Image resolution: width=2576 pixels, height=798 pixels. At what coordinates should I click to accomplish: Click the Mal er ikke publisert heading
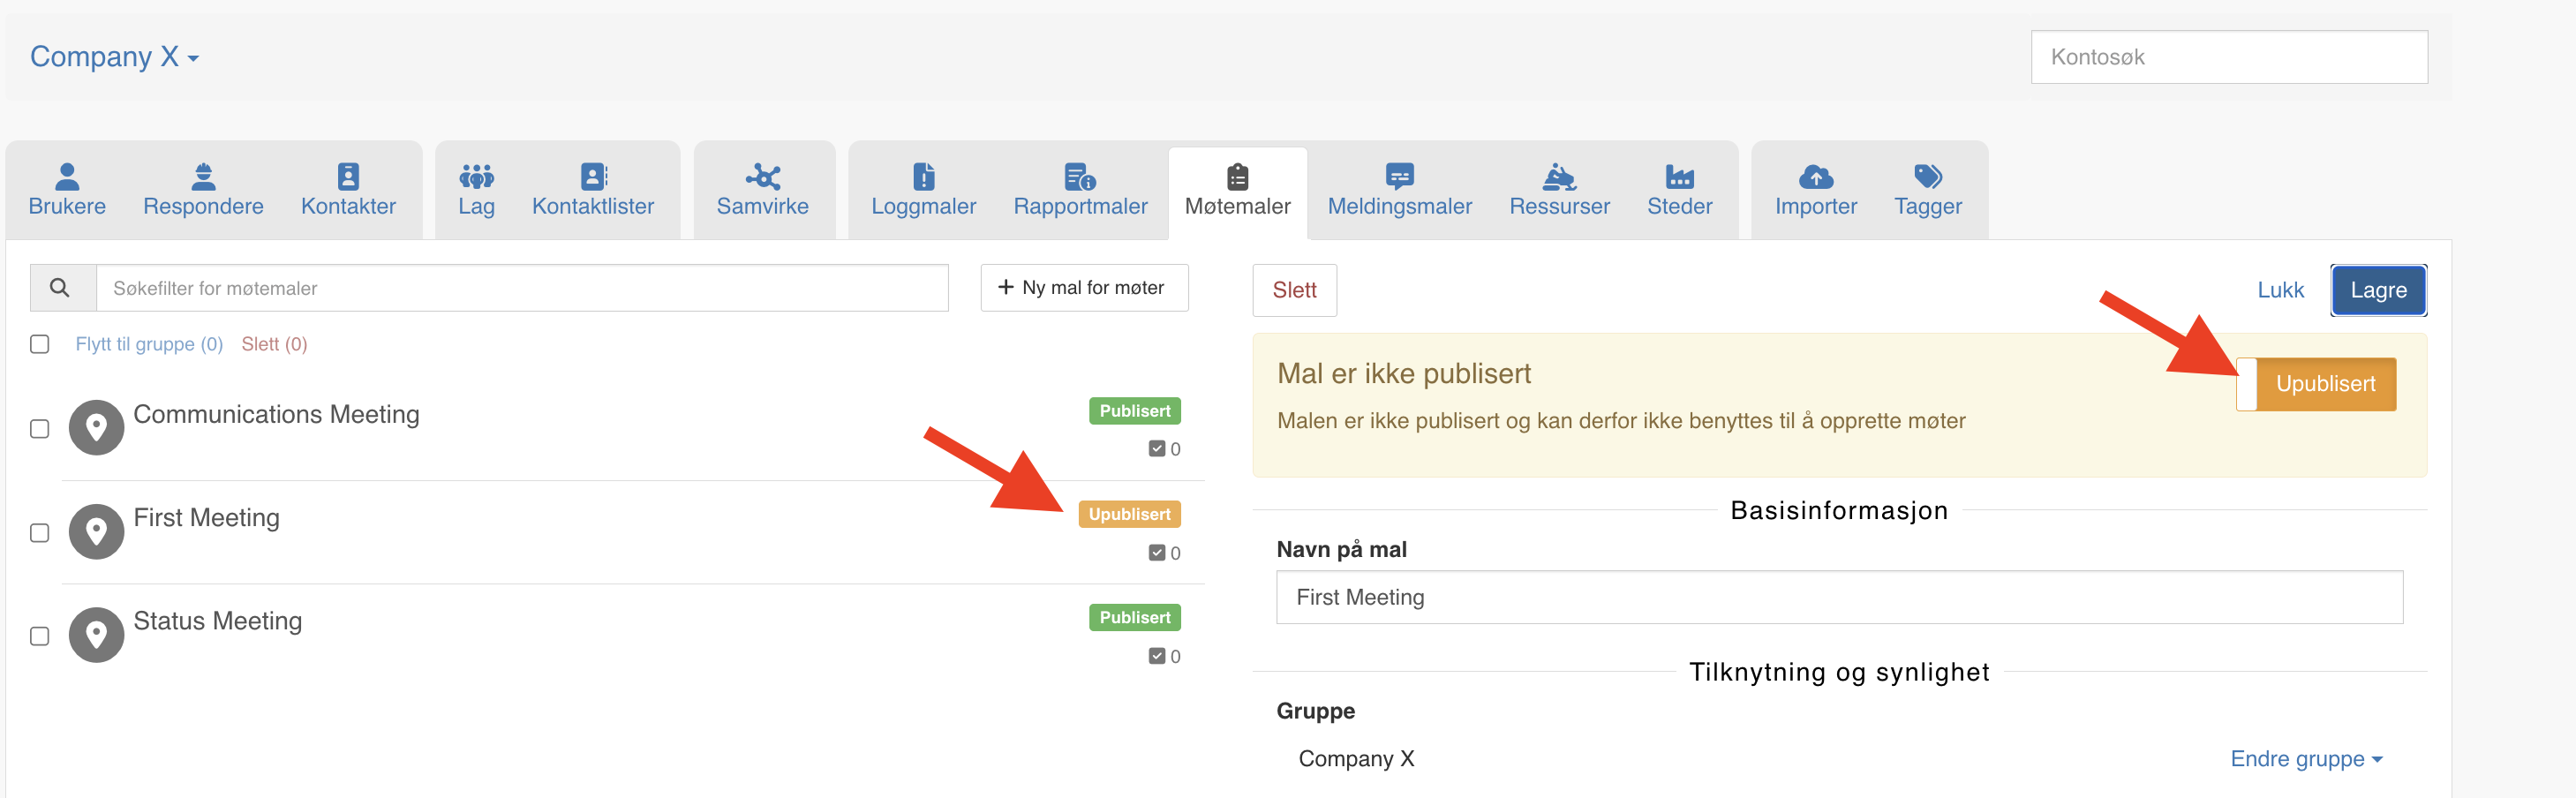pos(1403,374)
